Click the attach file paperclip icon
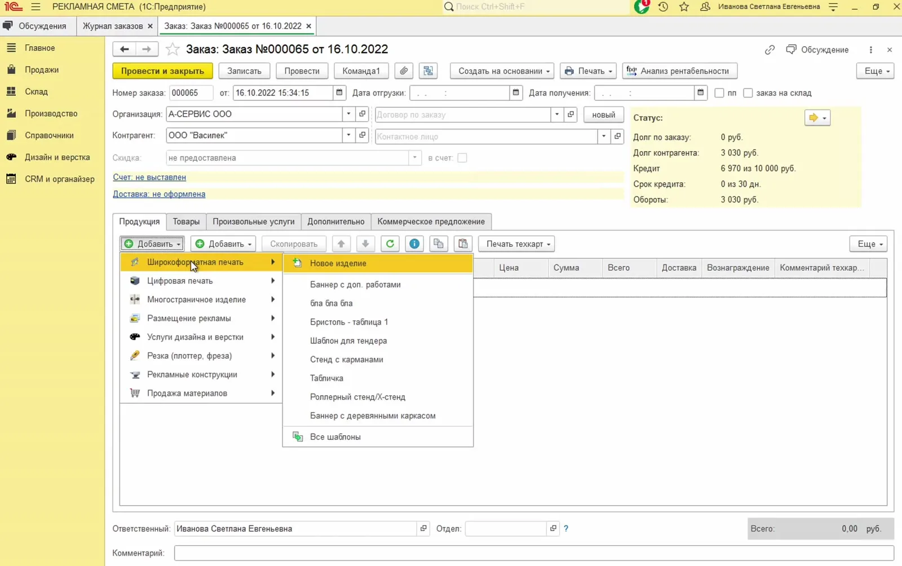 click(x=404, y=71)
